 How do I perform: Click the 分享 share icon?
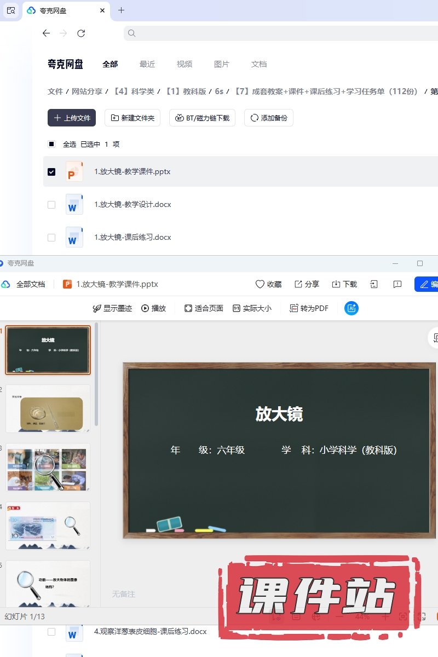pyautogui.click(x=298, y=284)
